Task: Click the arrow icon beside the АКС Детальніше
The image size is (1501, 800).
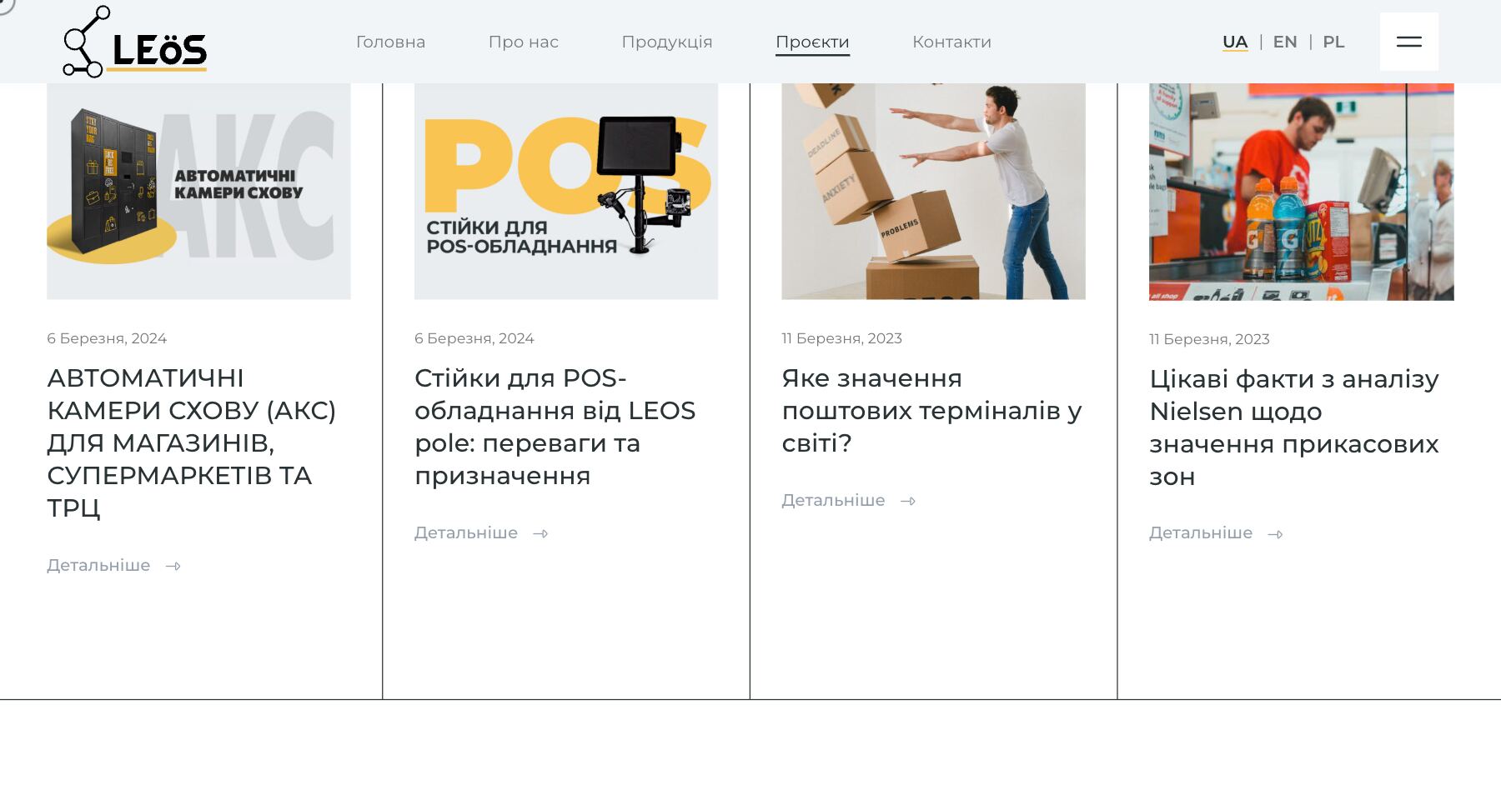Action: click(x=173, y=566)
